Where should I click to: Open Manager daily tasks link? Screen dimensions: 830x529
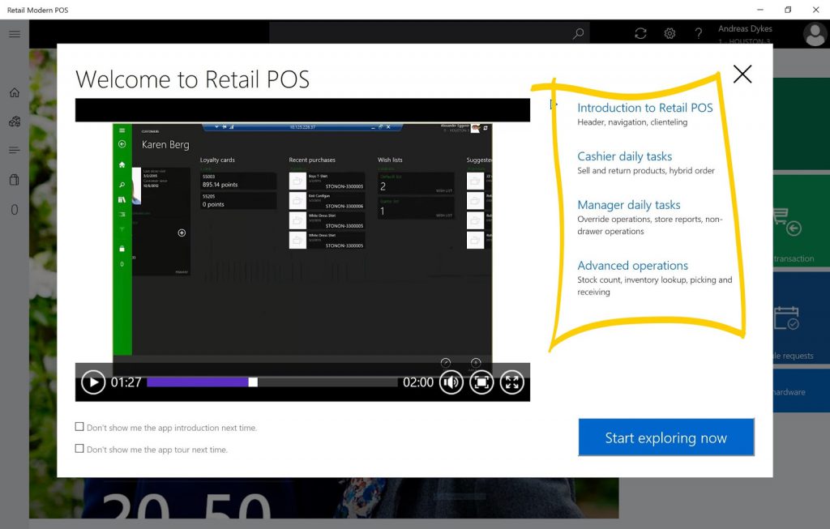pyautogui.click(x=629, y=205)
